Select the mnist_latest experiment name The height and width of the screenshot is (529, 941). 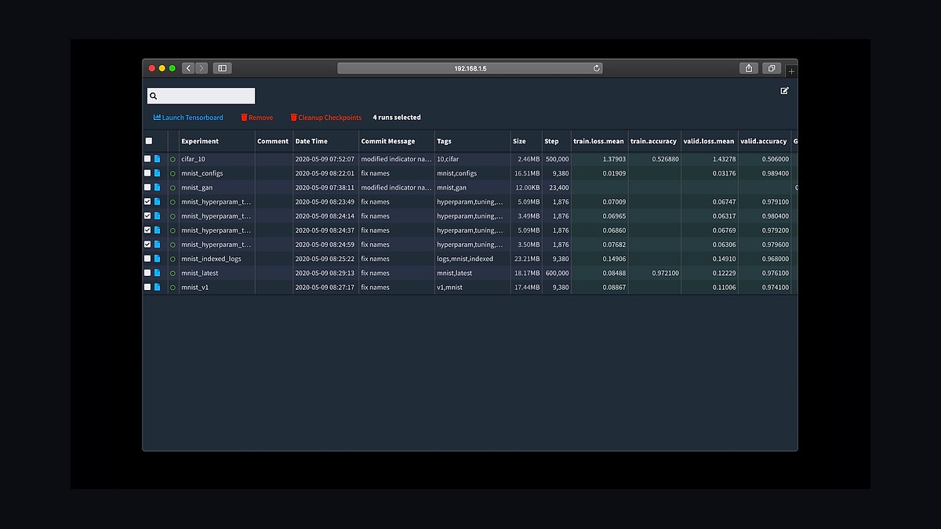[x=200, y=273]
